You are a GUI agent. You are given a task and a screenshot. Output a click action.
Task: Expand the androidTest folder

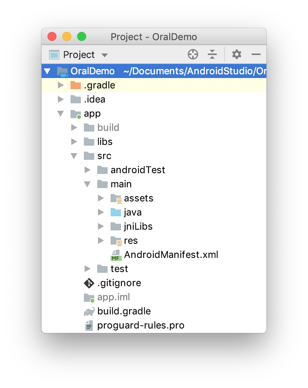(88, 170)
